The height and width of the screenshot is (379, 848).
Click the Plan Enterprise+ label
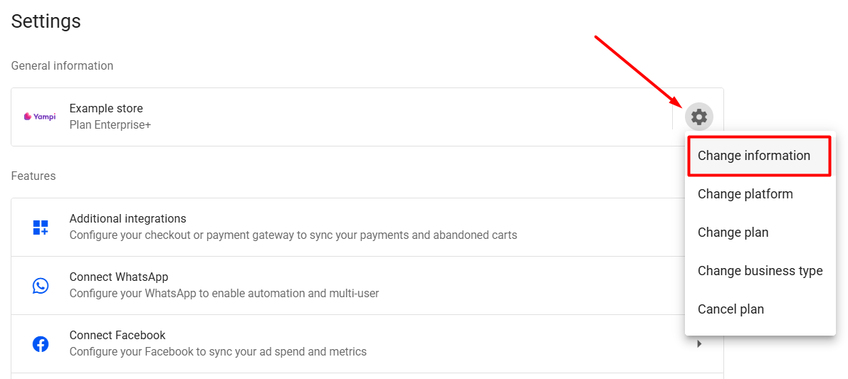(x=110, y=125)
